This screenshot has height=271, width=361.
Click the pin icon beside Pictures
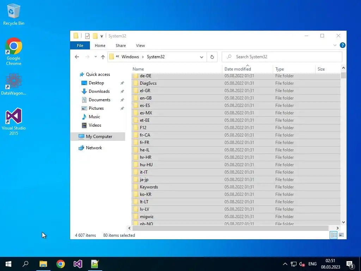(122, 108)
